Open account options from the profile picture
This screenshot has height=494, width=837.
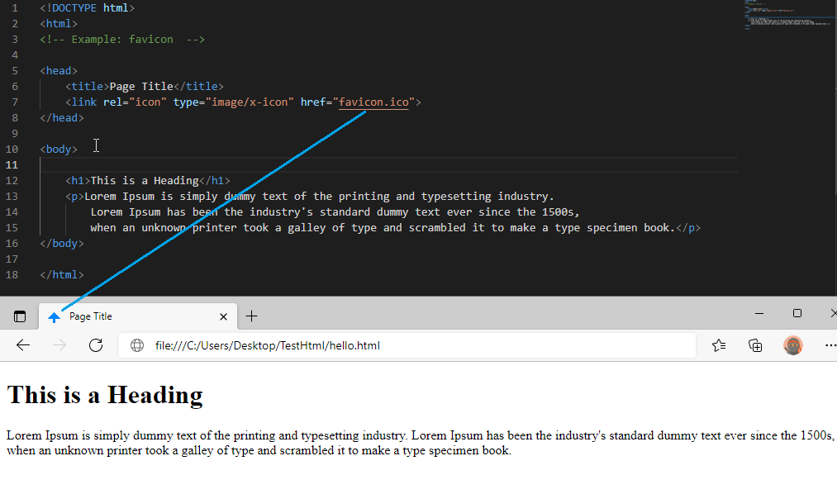pos(792,345)
